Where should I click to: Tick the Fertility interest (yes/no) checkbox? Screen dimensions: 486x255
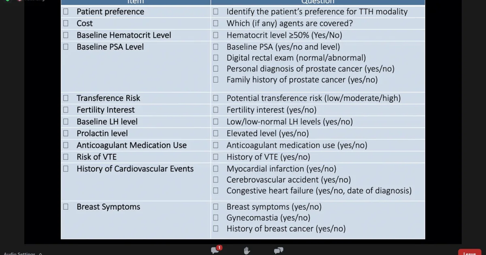[x=216, y=110]
